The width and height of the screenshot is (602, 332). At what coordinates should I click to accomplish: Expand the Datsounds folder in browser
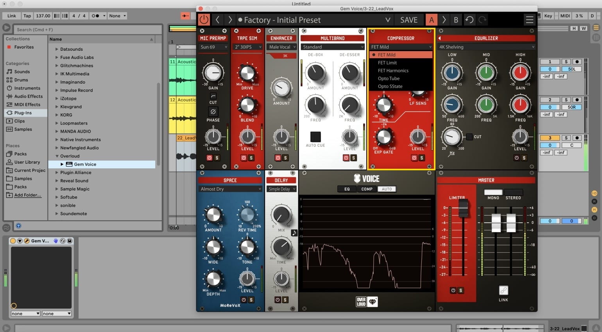tap(57, 49)
